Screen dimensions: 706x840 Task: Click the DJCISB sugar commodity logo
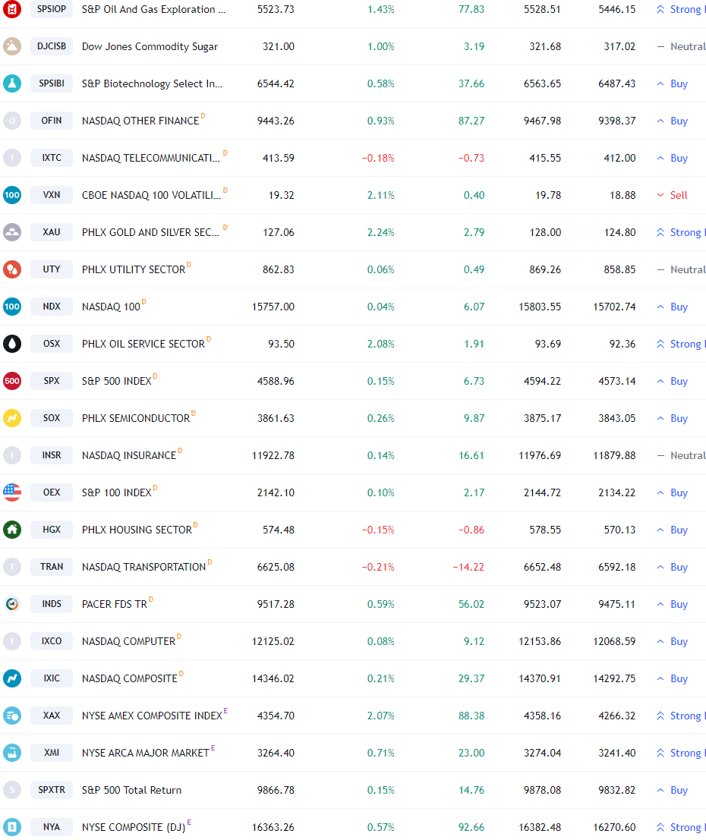(x=12, y=46)
